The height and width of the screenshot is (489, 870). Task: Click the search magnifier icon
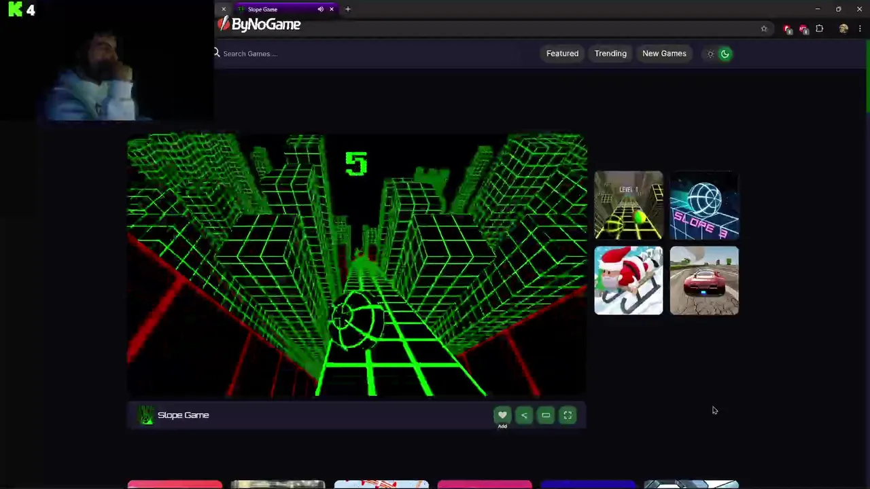coord(217,53)
